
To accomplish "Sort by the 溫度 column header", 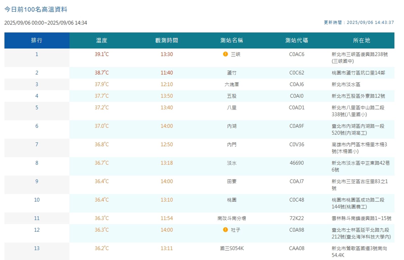I will click(x=102, y=40).
